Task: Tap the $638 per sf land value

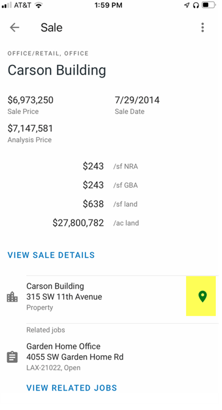Action: click(x=93, y=204)
